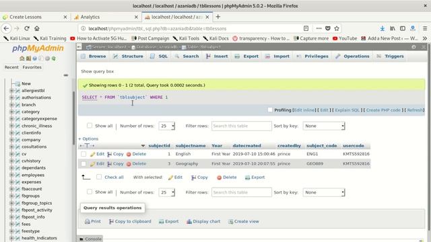Open the Operations tab
Screen dimensions: 431x242
[x=352, y=56]
